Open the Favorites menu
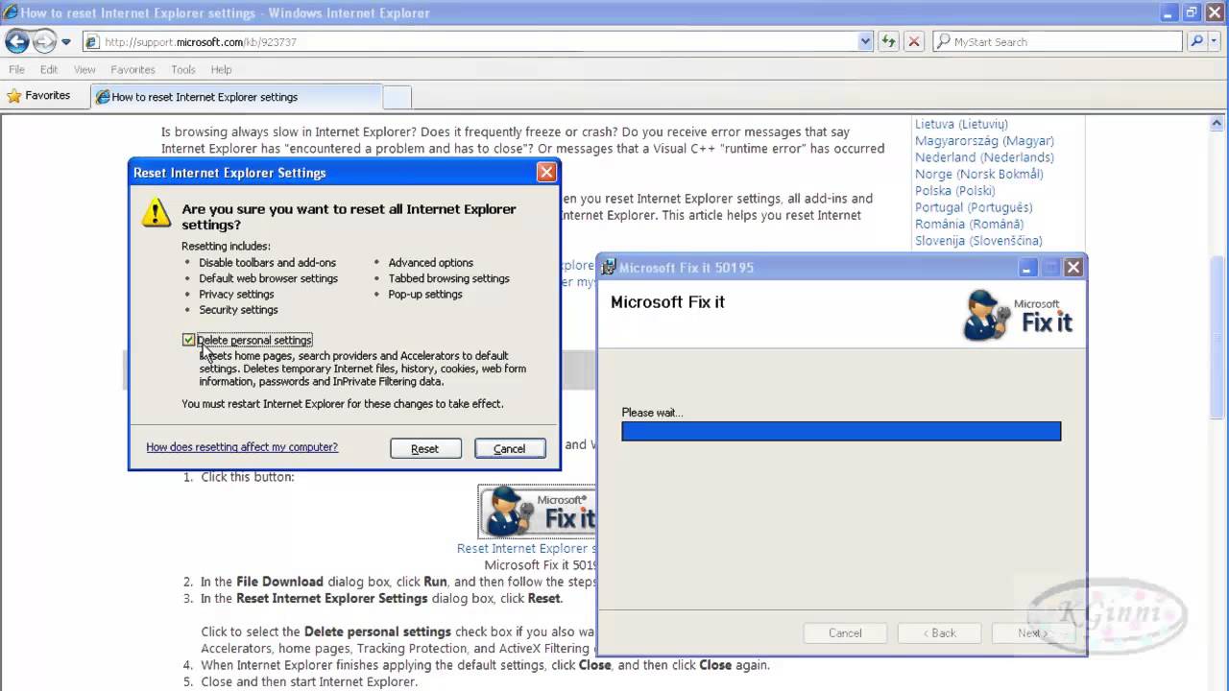 [x=133, y=69]
